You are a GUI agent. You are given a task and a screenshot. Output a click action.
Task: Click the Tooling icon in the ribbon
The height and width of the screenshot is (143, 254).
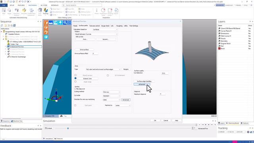[x=46, y=11]
